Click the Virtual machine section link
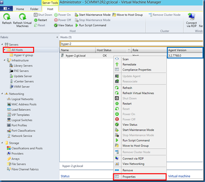205x182 pixels. tap(179, 176)
